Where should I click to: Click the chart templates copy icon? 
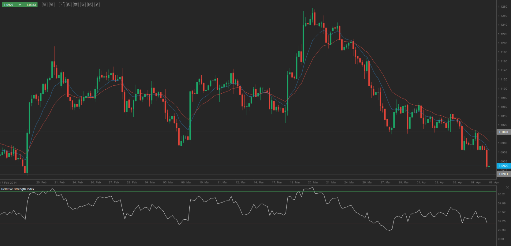point(83,5)
